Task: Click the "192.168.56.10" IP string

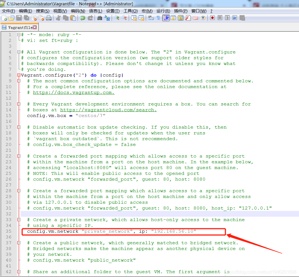Action: [174, 231]
